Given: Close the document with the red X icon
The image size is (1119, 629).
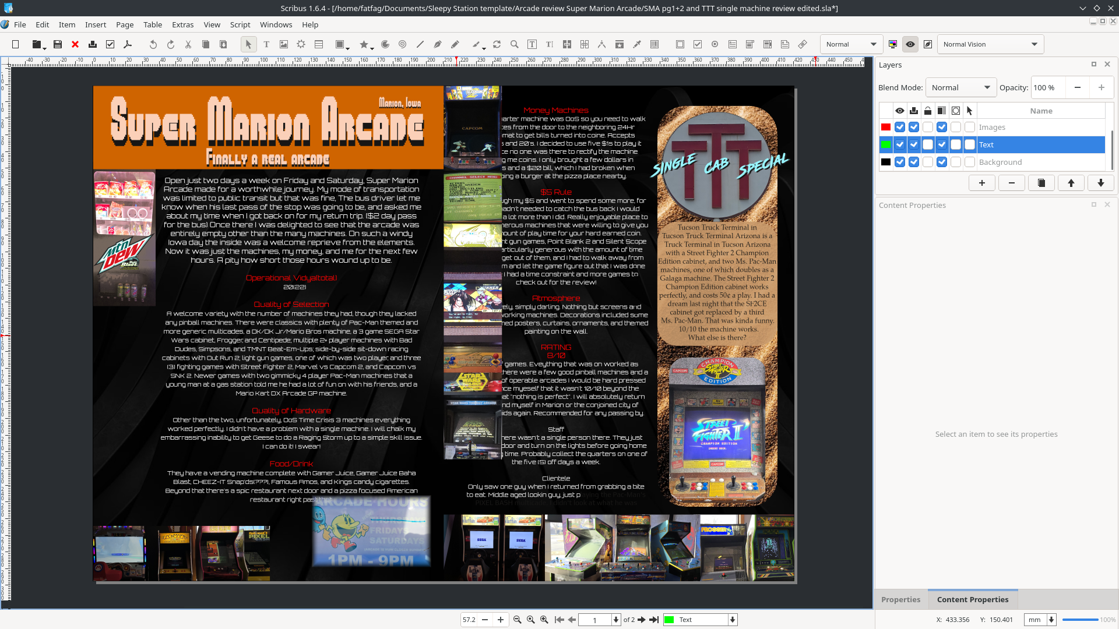Looking at the screenshot, I should (x=75, y=44).
